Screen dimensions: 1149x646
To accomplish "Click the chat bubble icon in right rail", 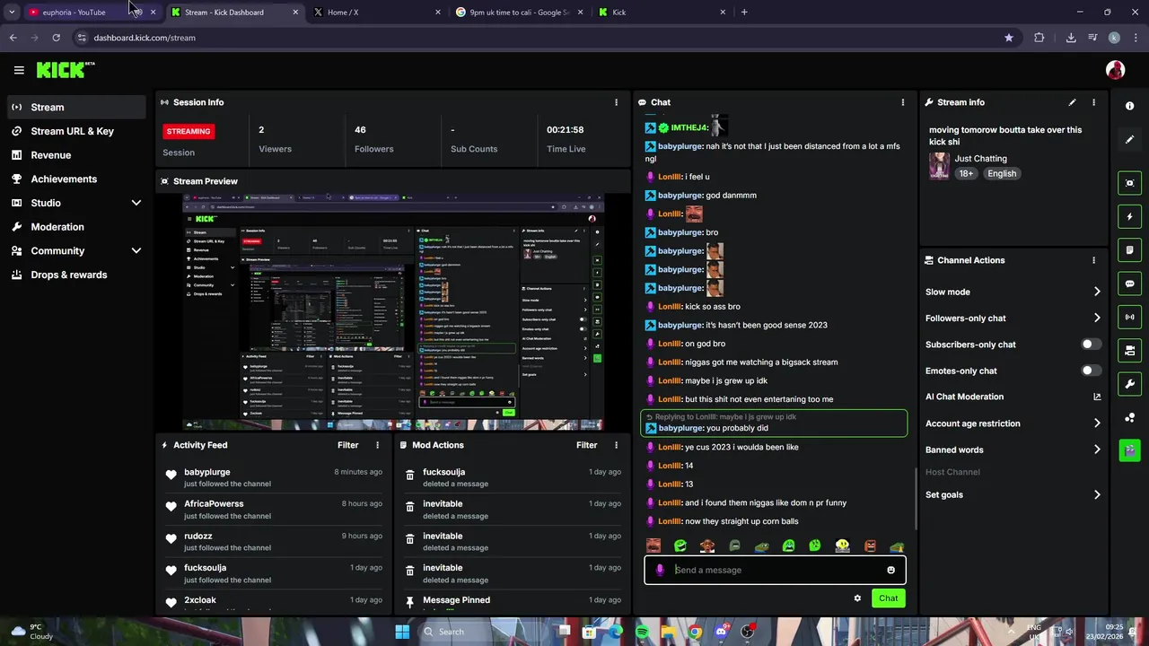I will 1129,284.
